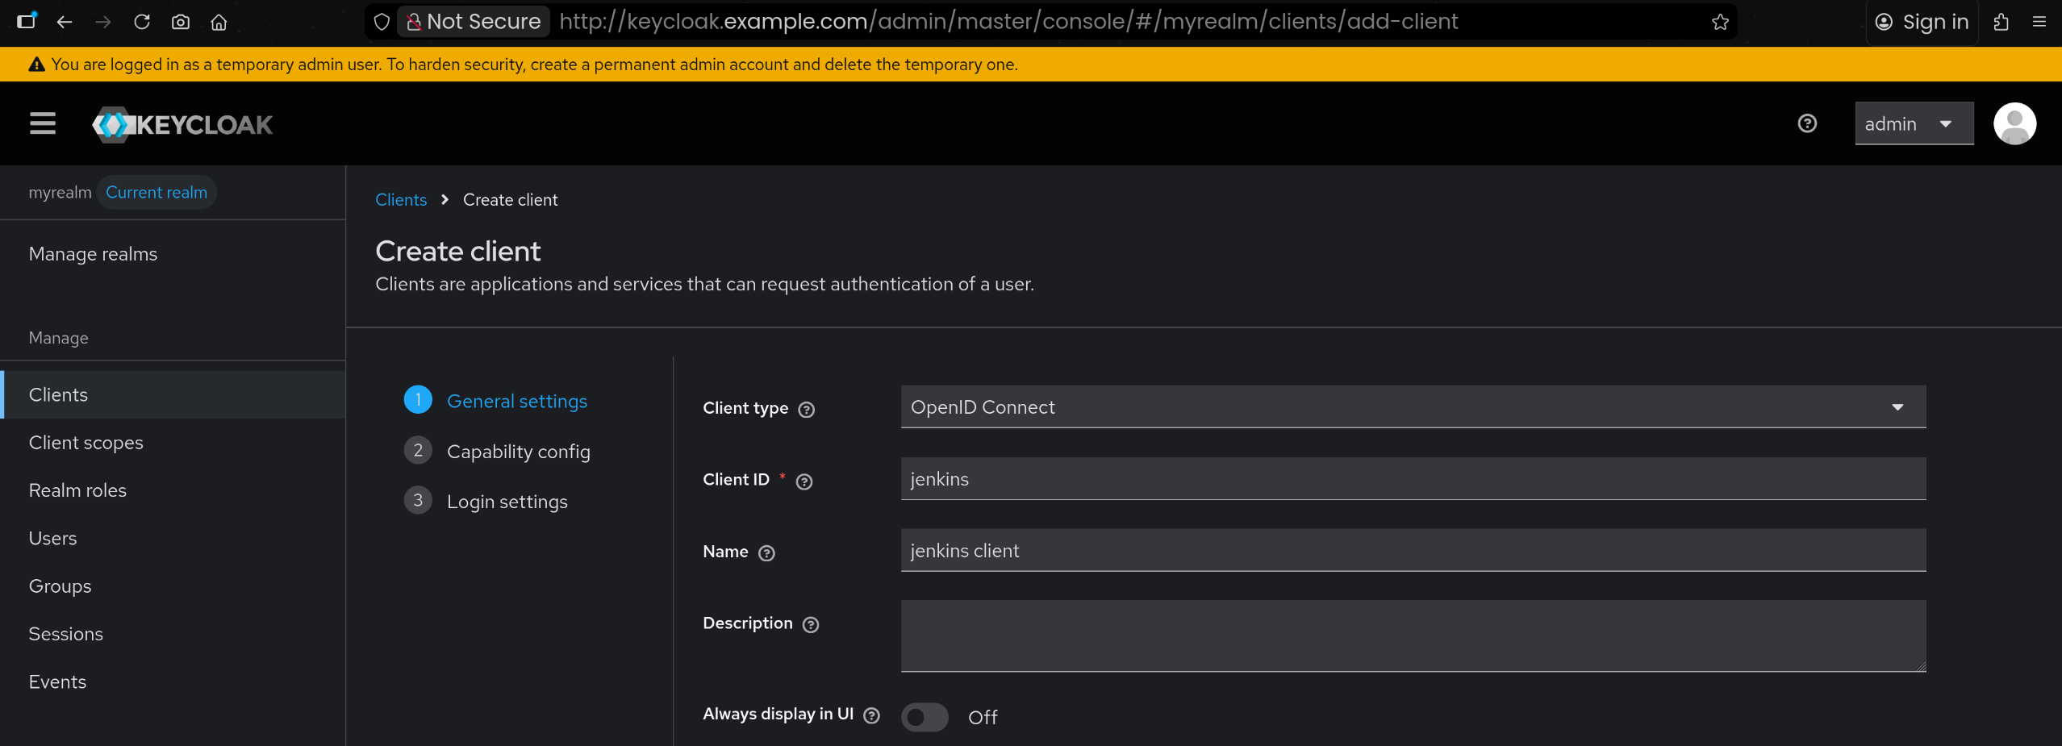Click the Keycloak logo
Image resolution: width=2062 pixels, height=746 pixels.
click(x=182, y=124)
